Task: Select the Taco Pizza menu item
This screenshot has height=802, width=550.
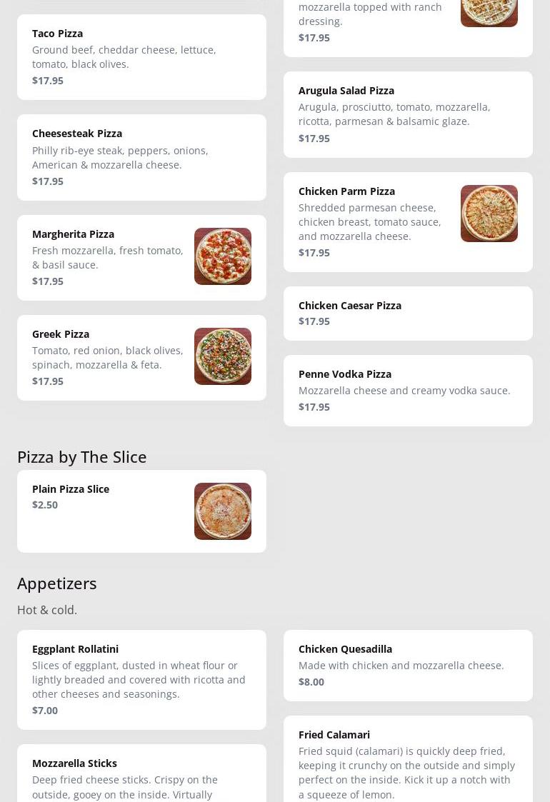Action: [141, 57]
